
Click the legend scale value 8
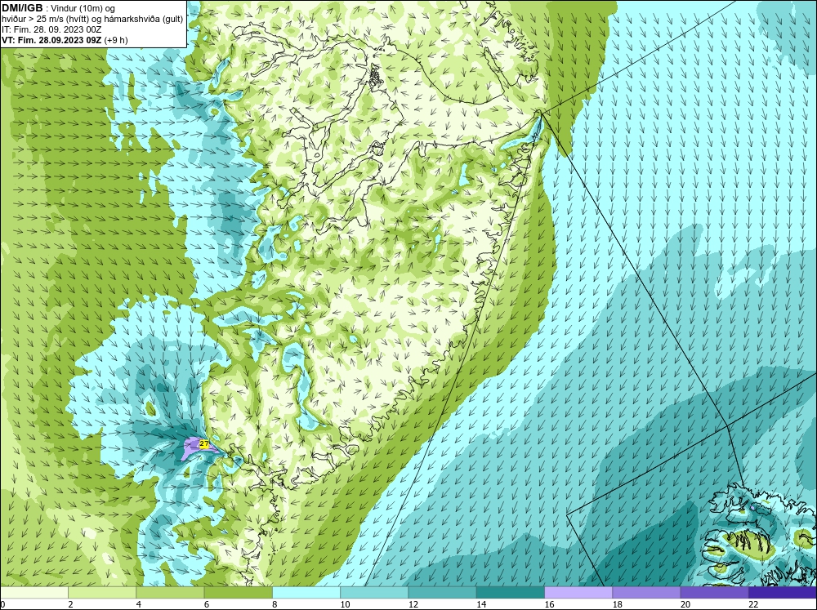275,604
